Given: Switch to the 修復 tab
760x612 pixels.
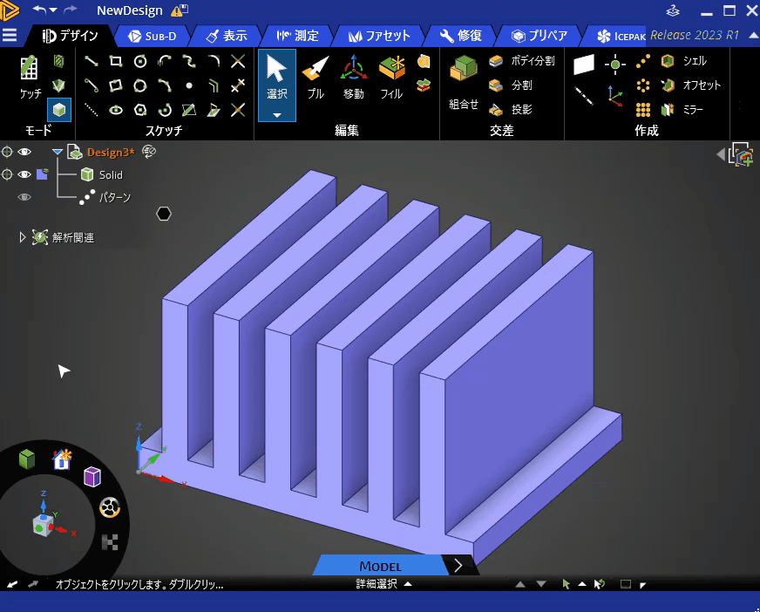Looking at the screenshot, I should click(x=460, y=36).
